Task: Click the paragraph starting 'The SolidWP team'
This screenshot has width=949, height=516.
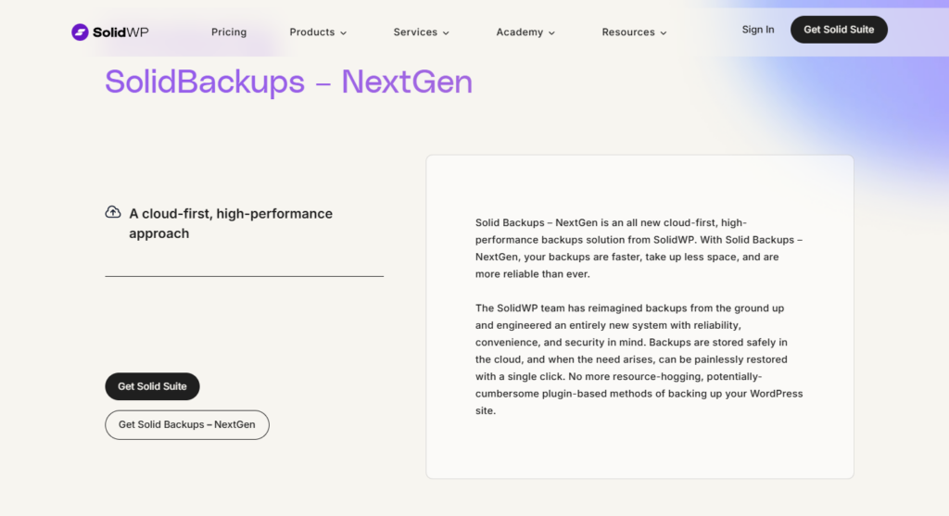Action: pyautogui.click(x=639, y=359)
